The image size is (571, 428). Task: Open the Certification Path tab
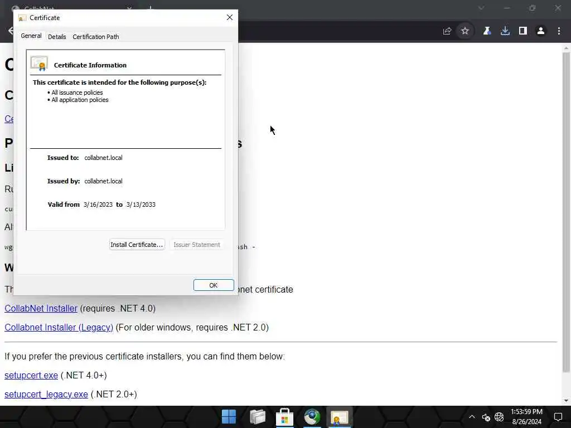click(x=96, y=37)
